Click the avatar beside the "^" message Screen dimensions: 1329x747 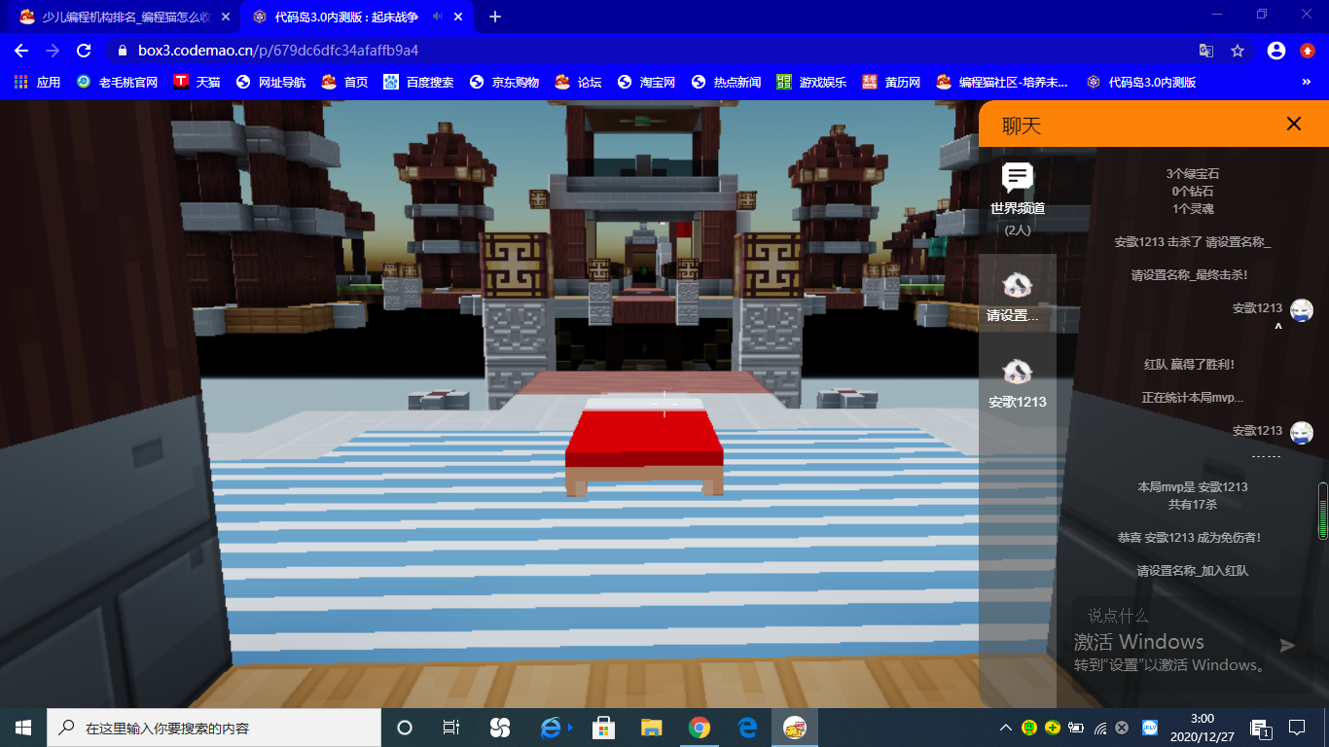tap(1302, 310)
